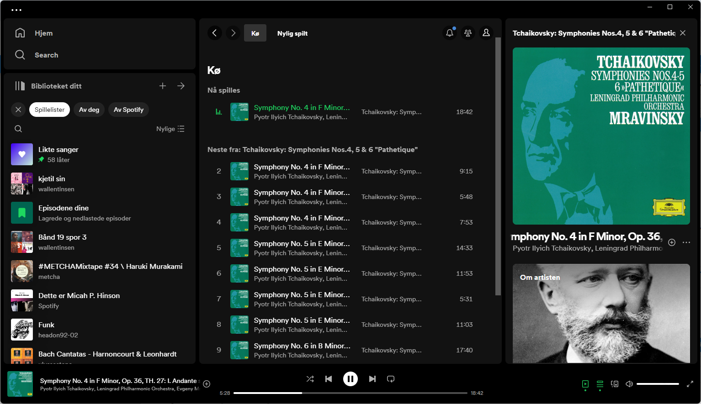Image resolution: width=701 pixels, height=404 pixels.
Task: Open album link in now-playing queue row
Action: (391, 112)
